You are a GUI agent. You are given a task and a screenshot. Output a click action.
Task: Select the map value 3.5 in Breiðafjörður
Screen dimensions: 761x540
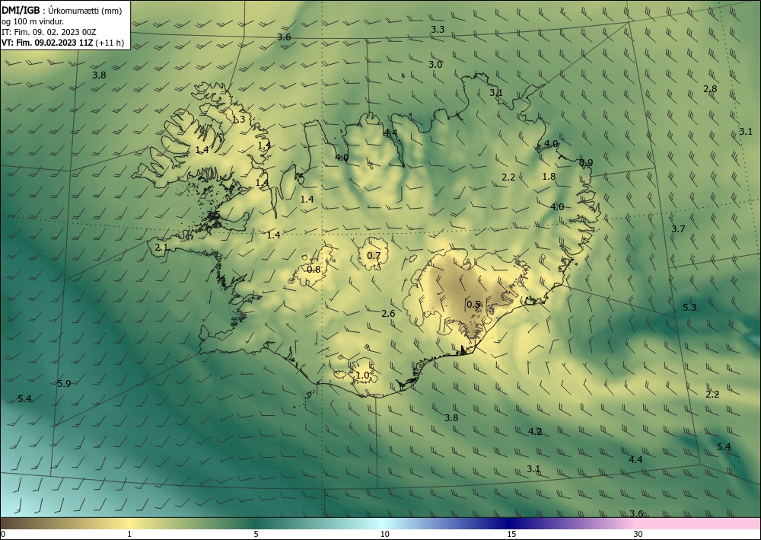point(213,215)
